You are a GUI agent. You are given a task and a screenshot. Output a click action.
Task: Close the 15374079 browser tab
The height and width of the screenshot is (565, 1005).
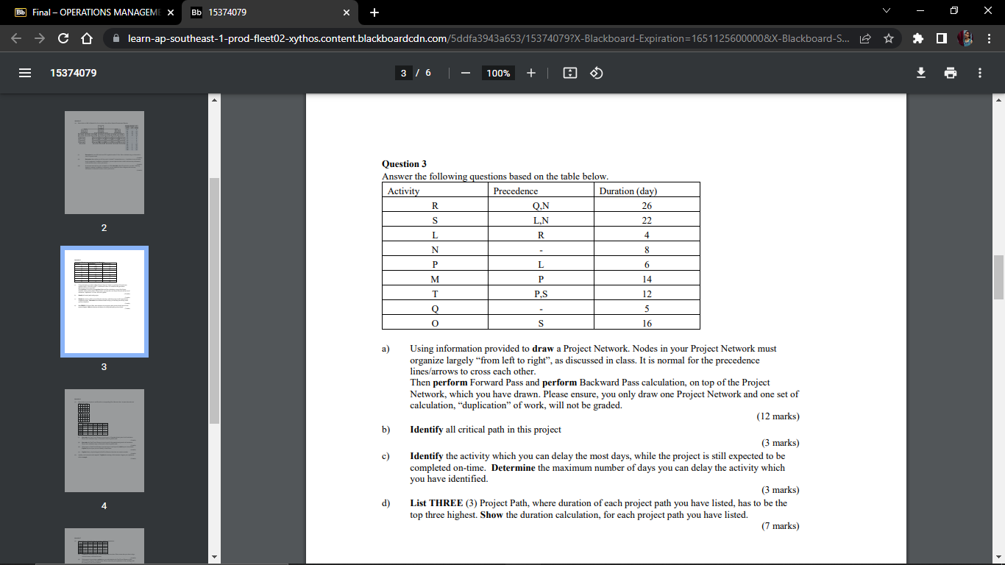(x=347, y=13)
